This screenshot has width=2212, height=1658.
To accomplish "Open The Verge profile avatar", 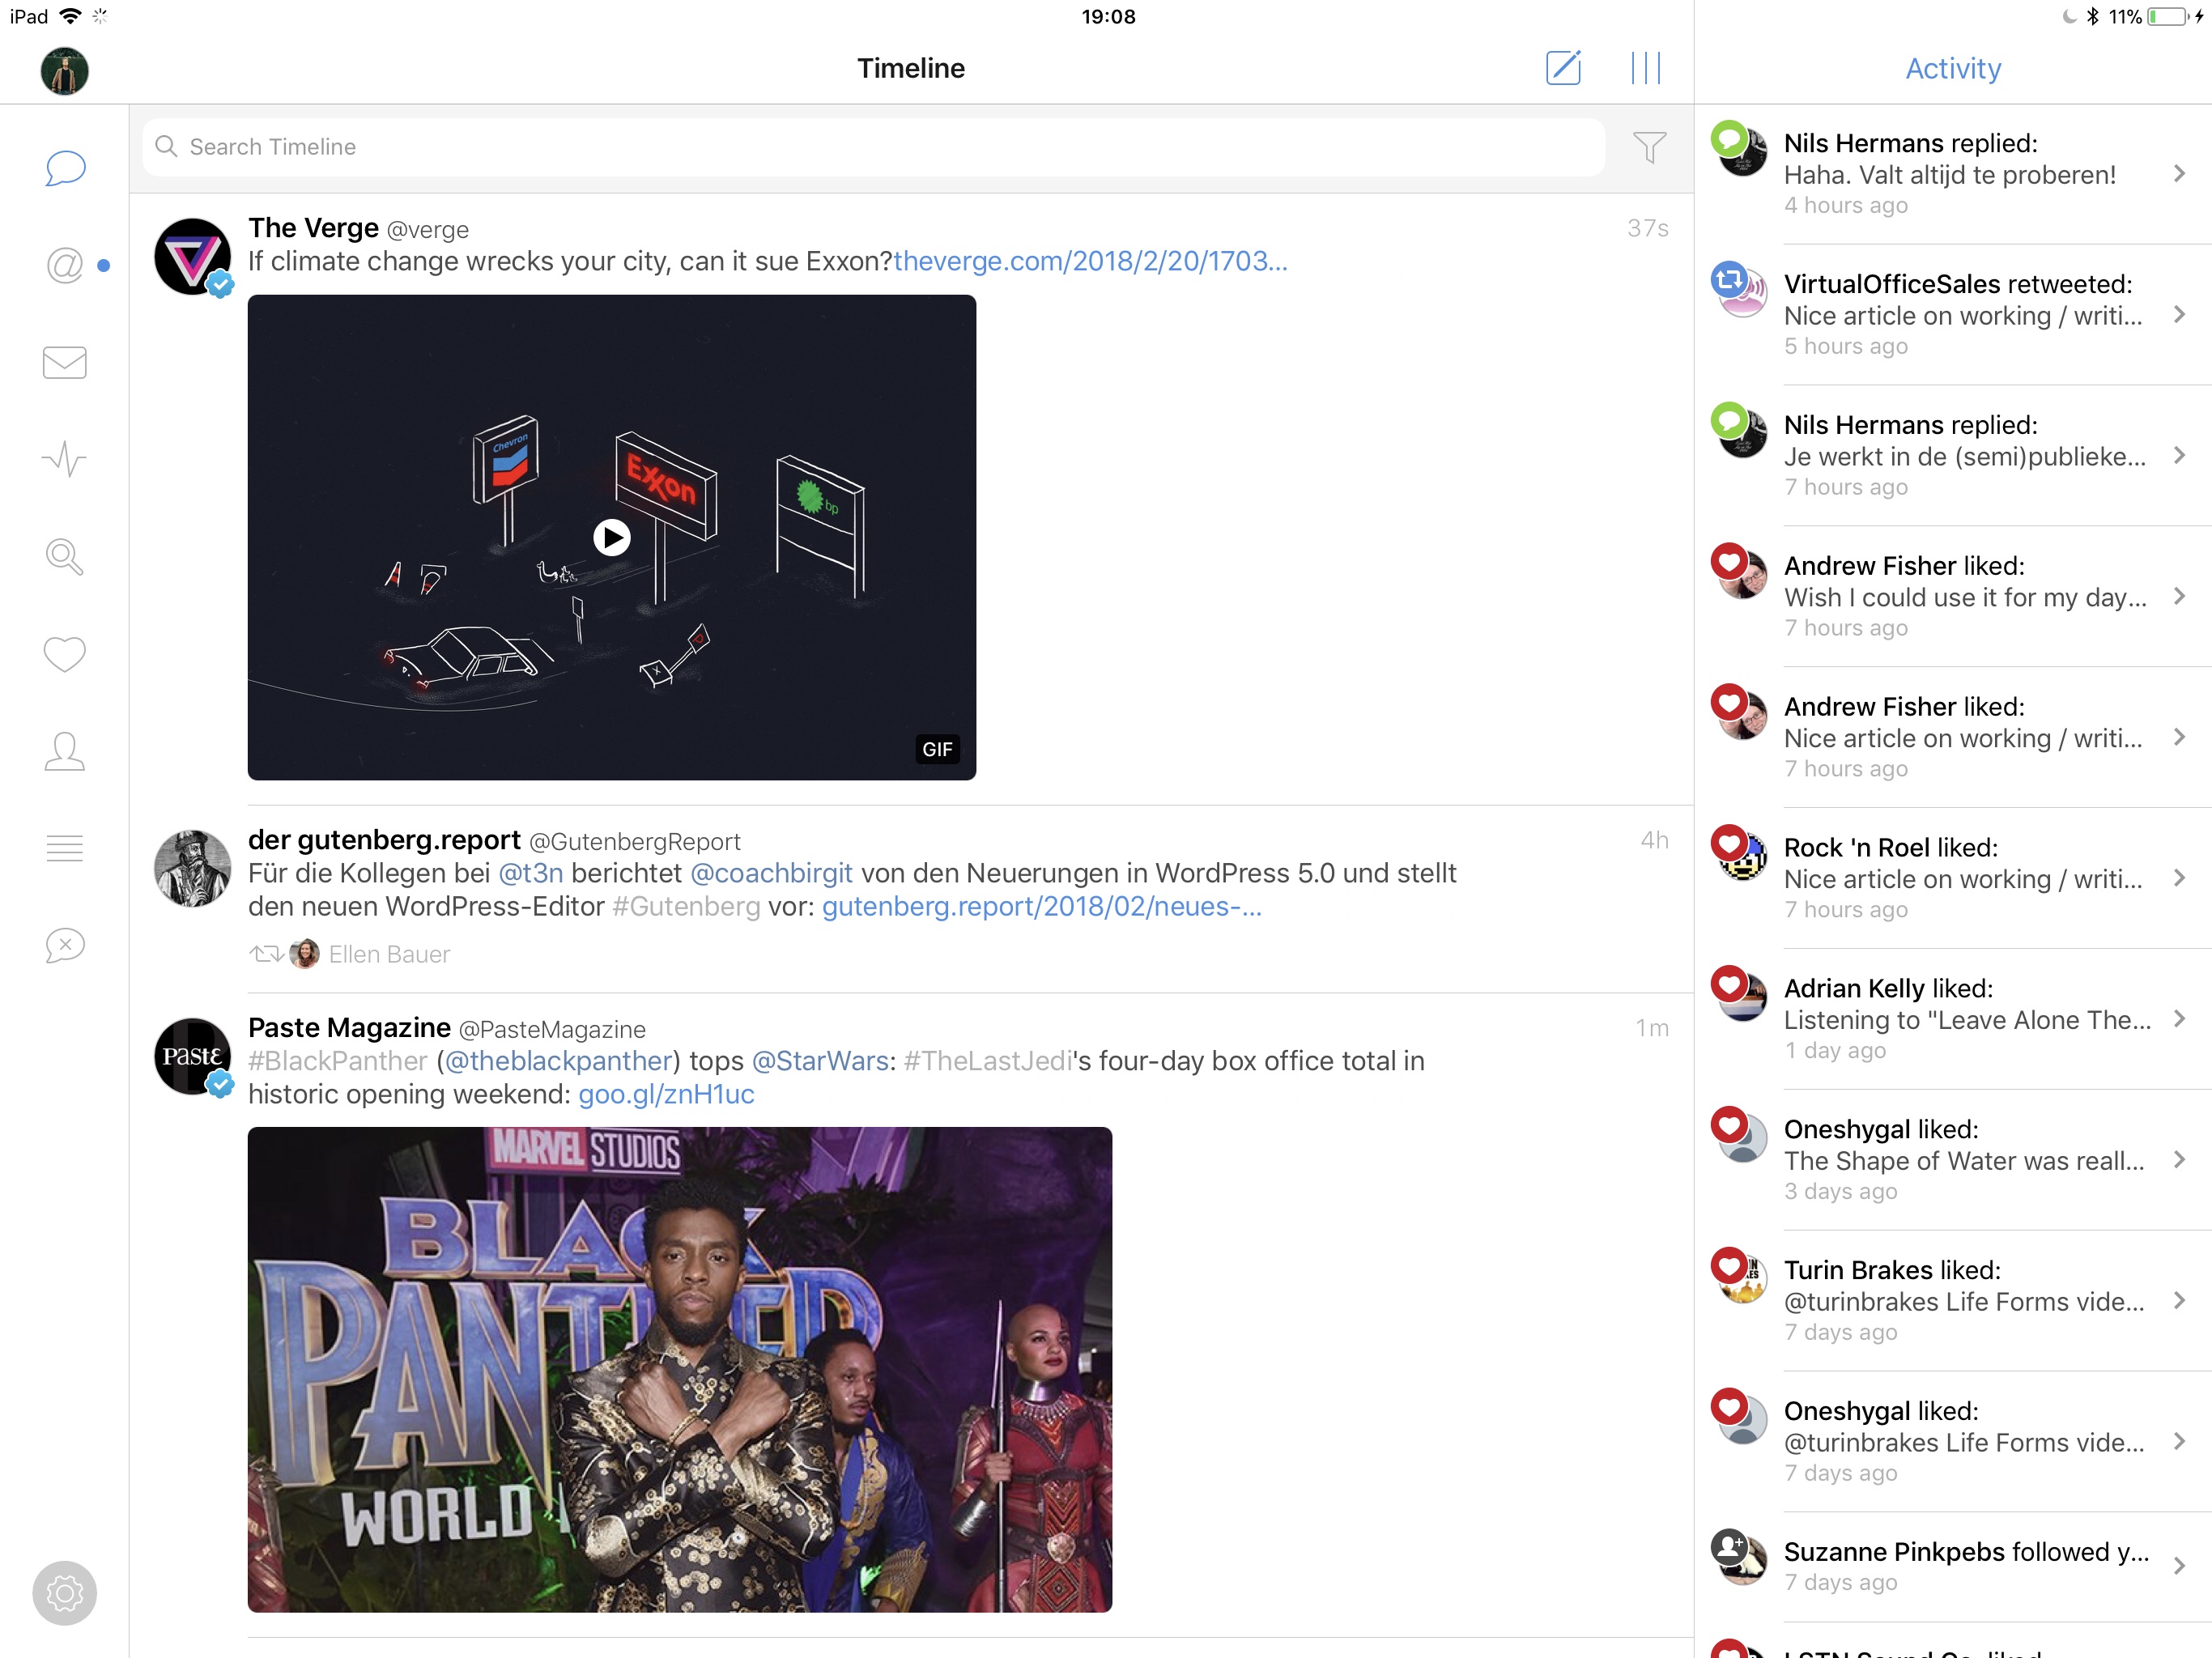I will pyautogui.click(x=193, y=257).
